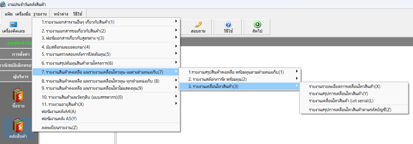Open the วิธีใช้ help question-mark icon
The height and width of the screenshot is (144, 413).
(x=228, y=25)
